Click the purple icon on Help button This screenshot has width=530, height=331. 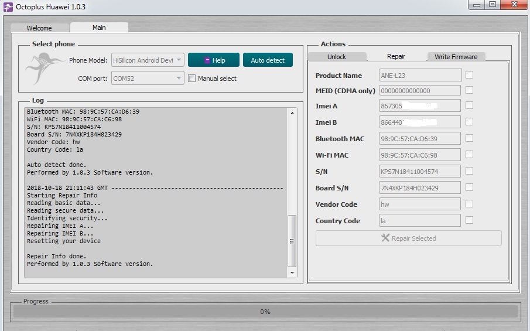[207, 60]
